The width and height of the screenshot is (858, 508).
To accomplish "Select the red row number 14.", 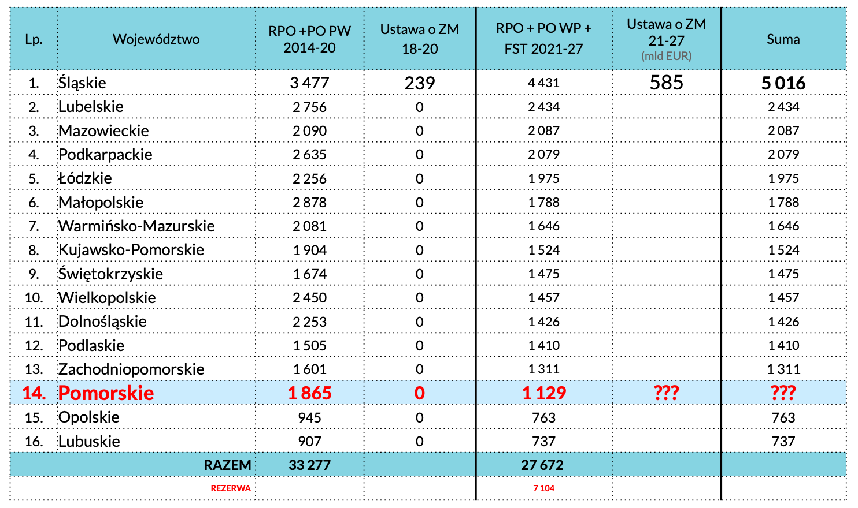I will (x=34, y=393).
